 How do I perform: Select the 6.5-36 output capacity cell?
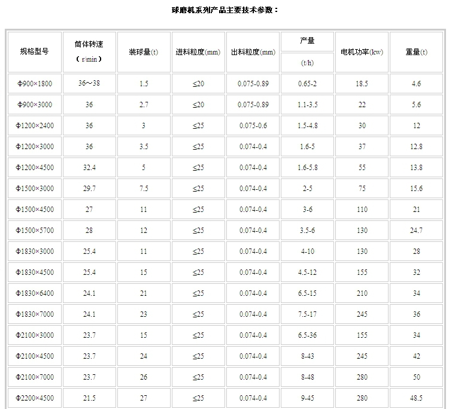pyautogui.click(x=307, y=335)
